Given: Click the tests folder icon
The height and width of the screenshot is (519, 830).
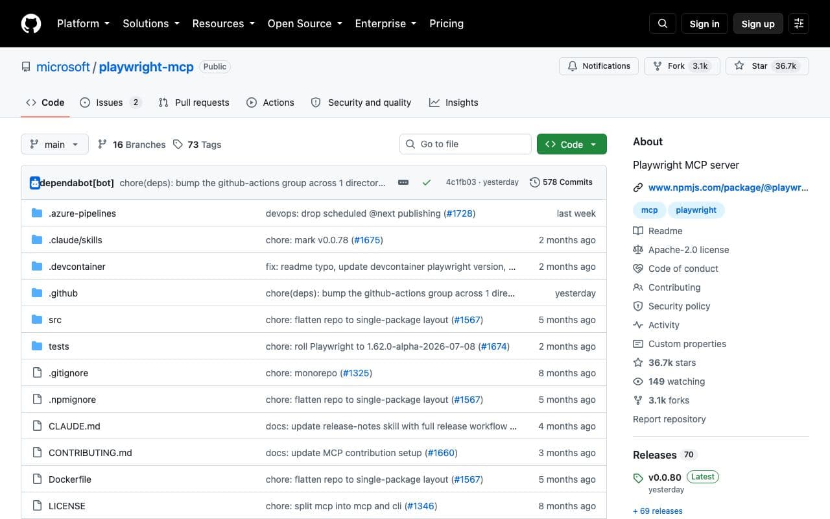Looking at the screenshot, I should tap(37, 346).
